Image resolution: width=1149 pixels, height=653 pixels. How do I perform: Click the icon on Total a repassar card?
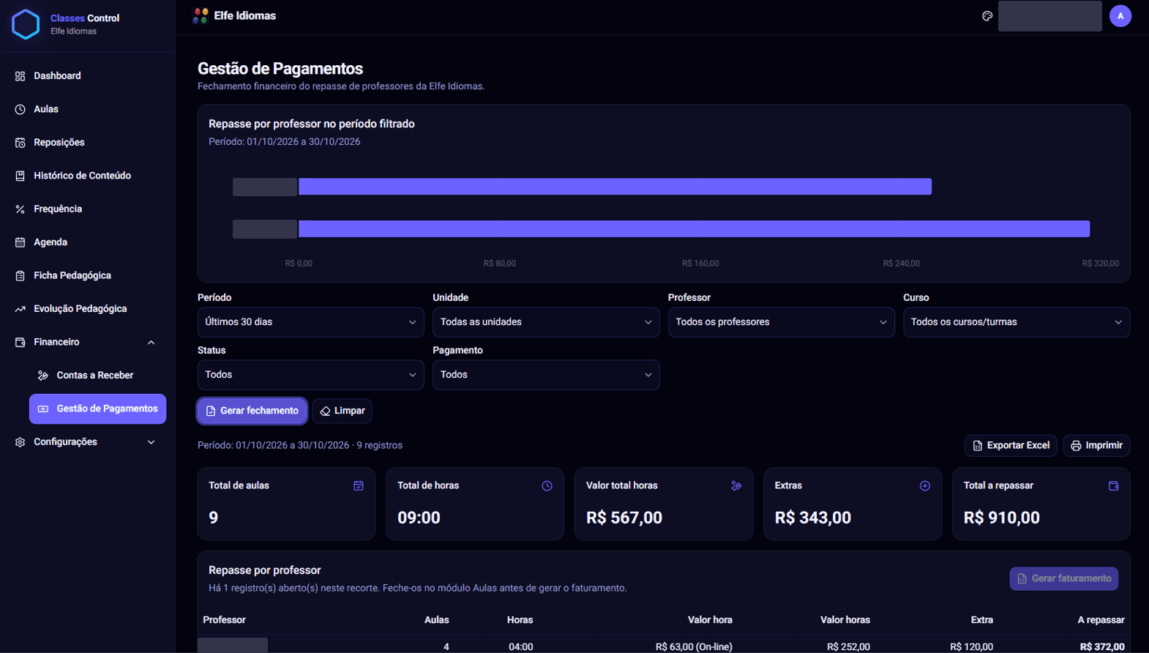pyautogui.click(x=1114, y=486)
